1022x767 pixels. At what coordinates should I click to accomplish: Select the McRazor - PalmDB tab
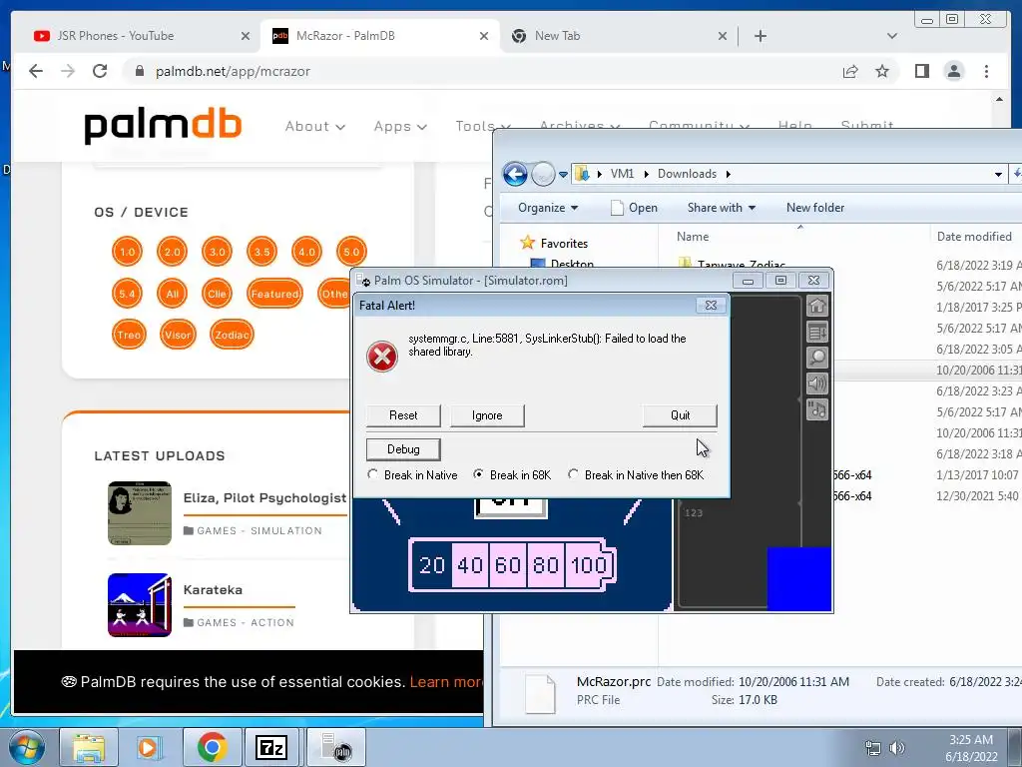[x=345, y=36]
